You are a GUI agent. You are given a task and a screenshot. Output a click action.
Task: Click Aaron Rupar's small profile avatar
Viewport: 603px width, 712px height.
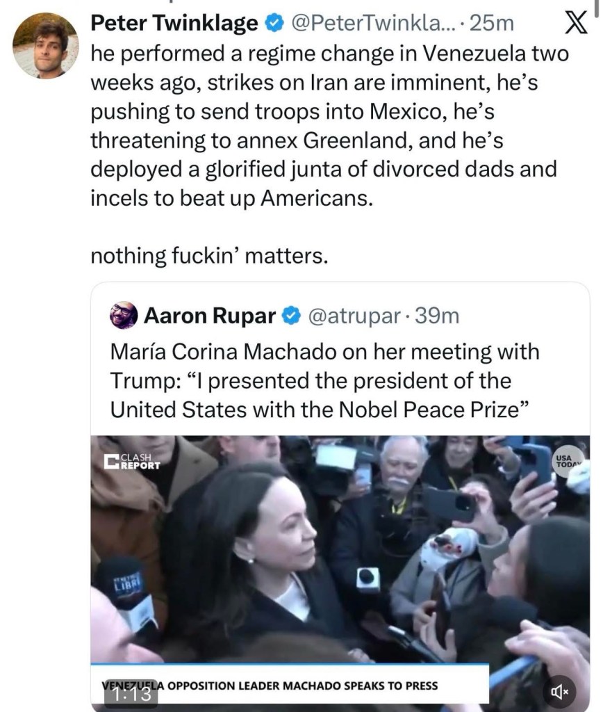pyautogui.click(x=124, y=316)
